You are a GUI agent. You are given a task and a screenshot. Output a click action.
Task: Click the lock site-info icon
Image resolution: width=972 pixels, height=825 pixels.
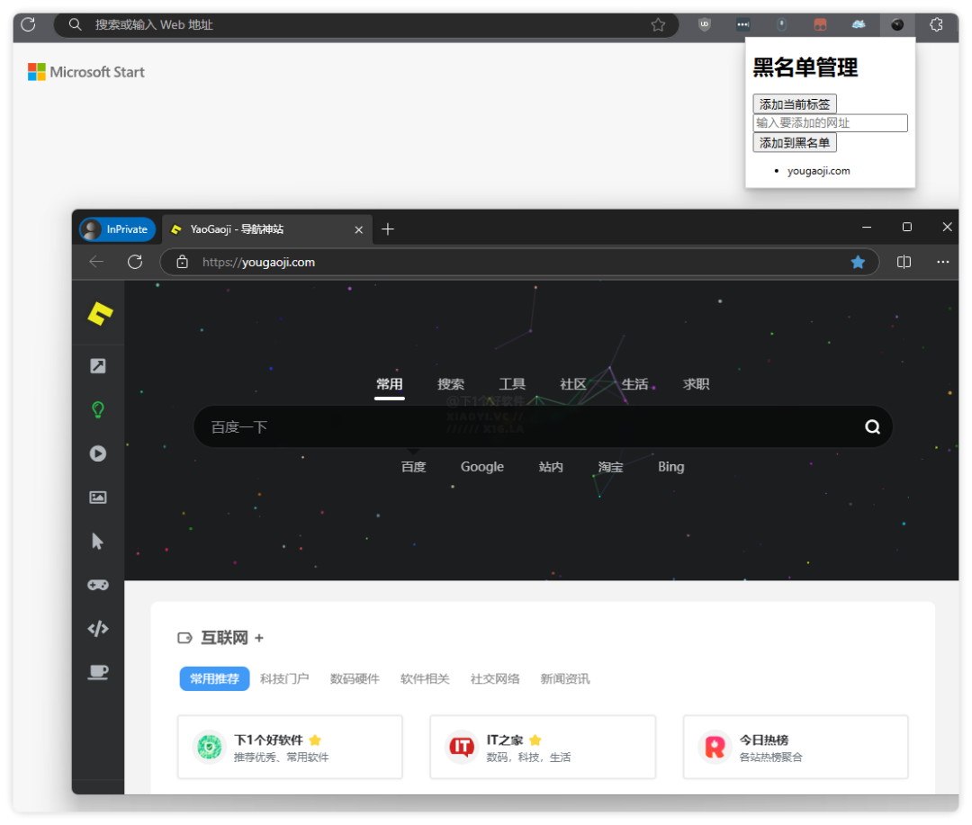coord(182,262)
